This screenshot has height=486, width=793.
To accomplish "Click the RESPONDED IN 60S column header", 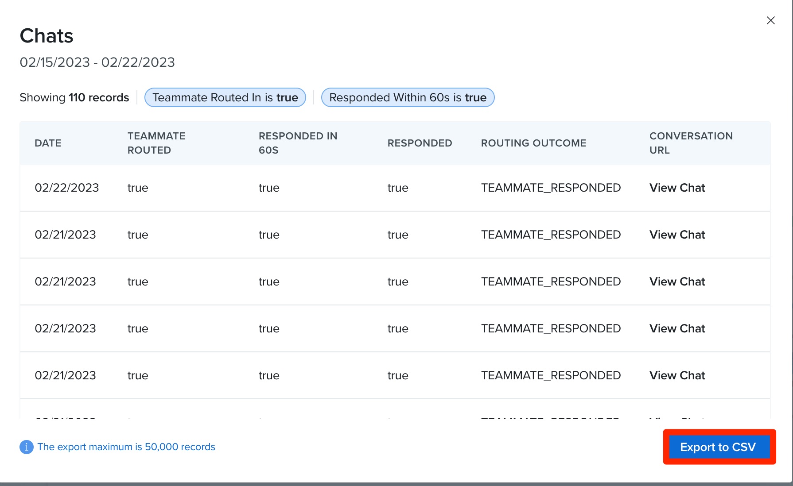I will click(298, 143).
